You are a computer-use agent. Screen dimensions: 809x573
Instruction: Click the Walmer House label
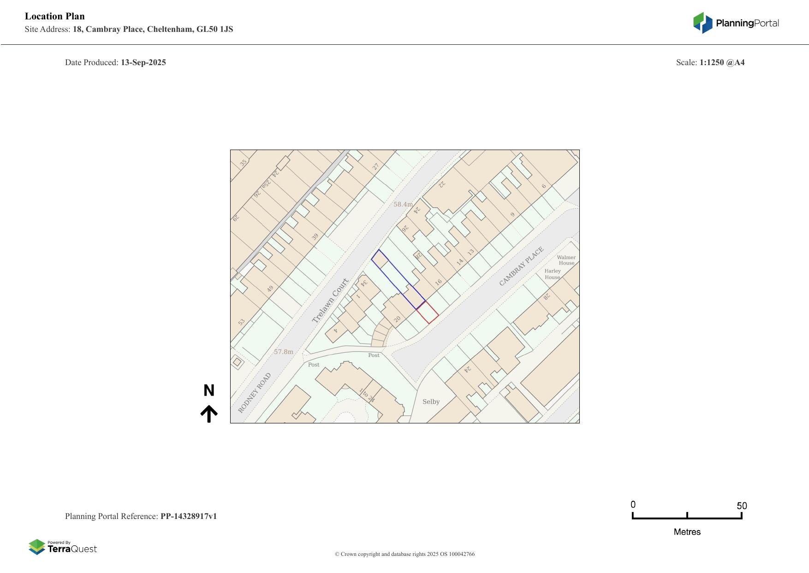566,260
